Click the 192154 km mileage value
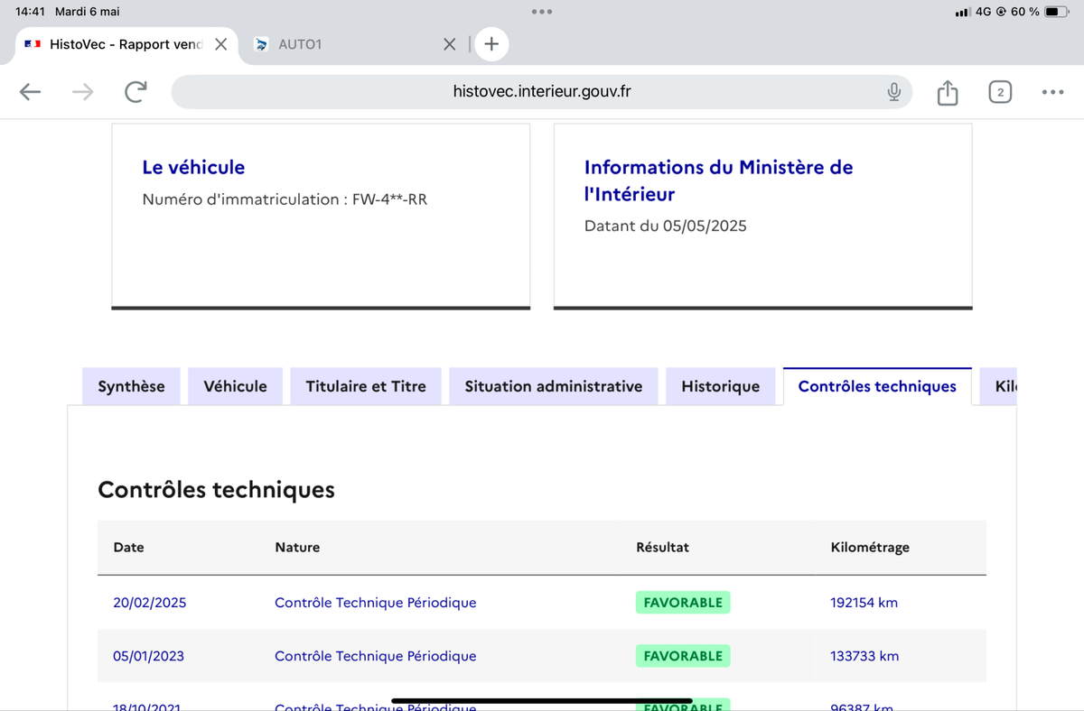 pyautogui.click(x=864, y=602)
